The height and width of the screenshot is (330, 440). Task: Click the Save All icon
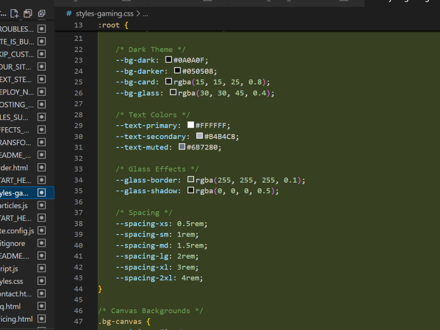(x=28, y=14)
